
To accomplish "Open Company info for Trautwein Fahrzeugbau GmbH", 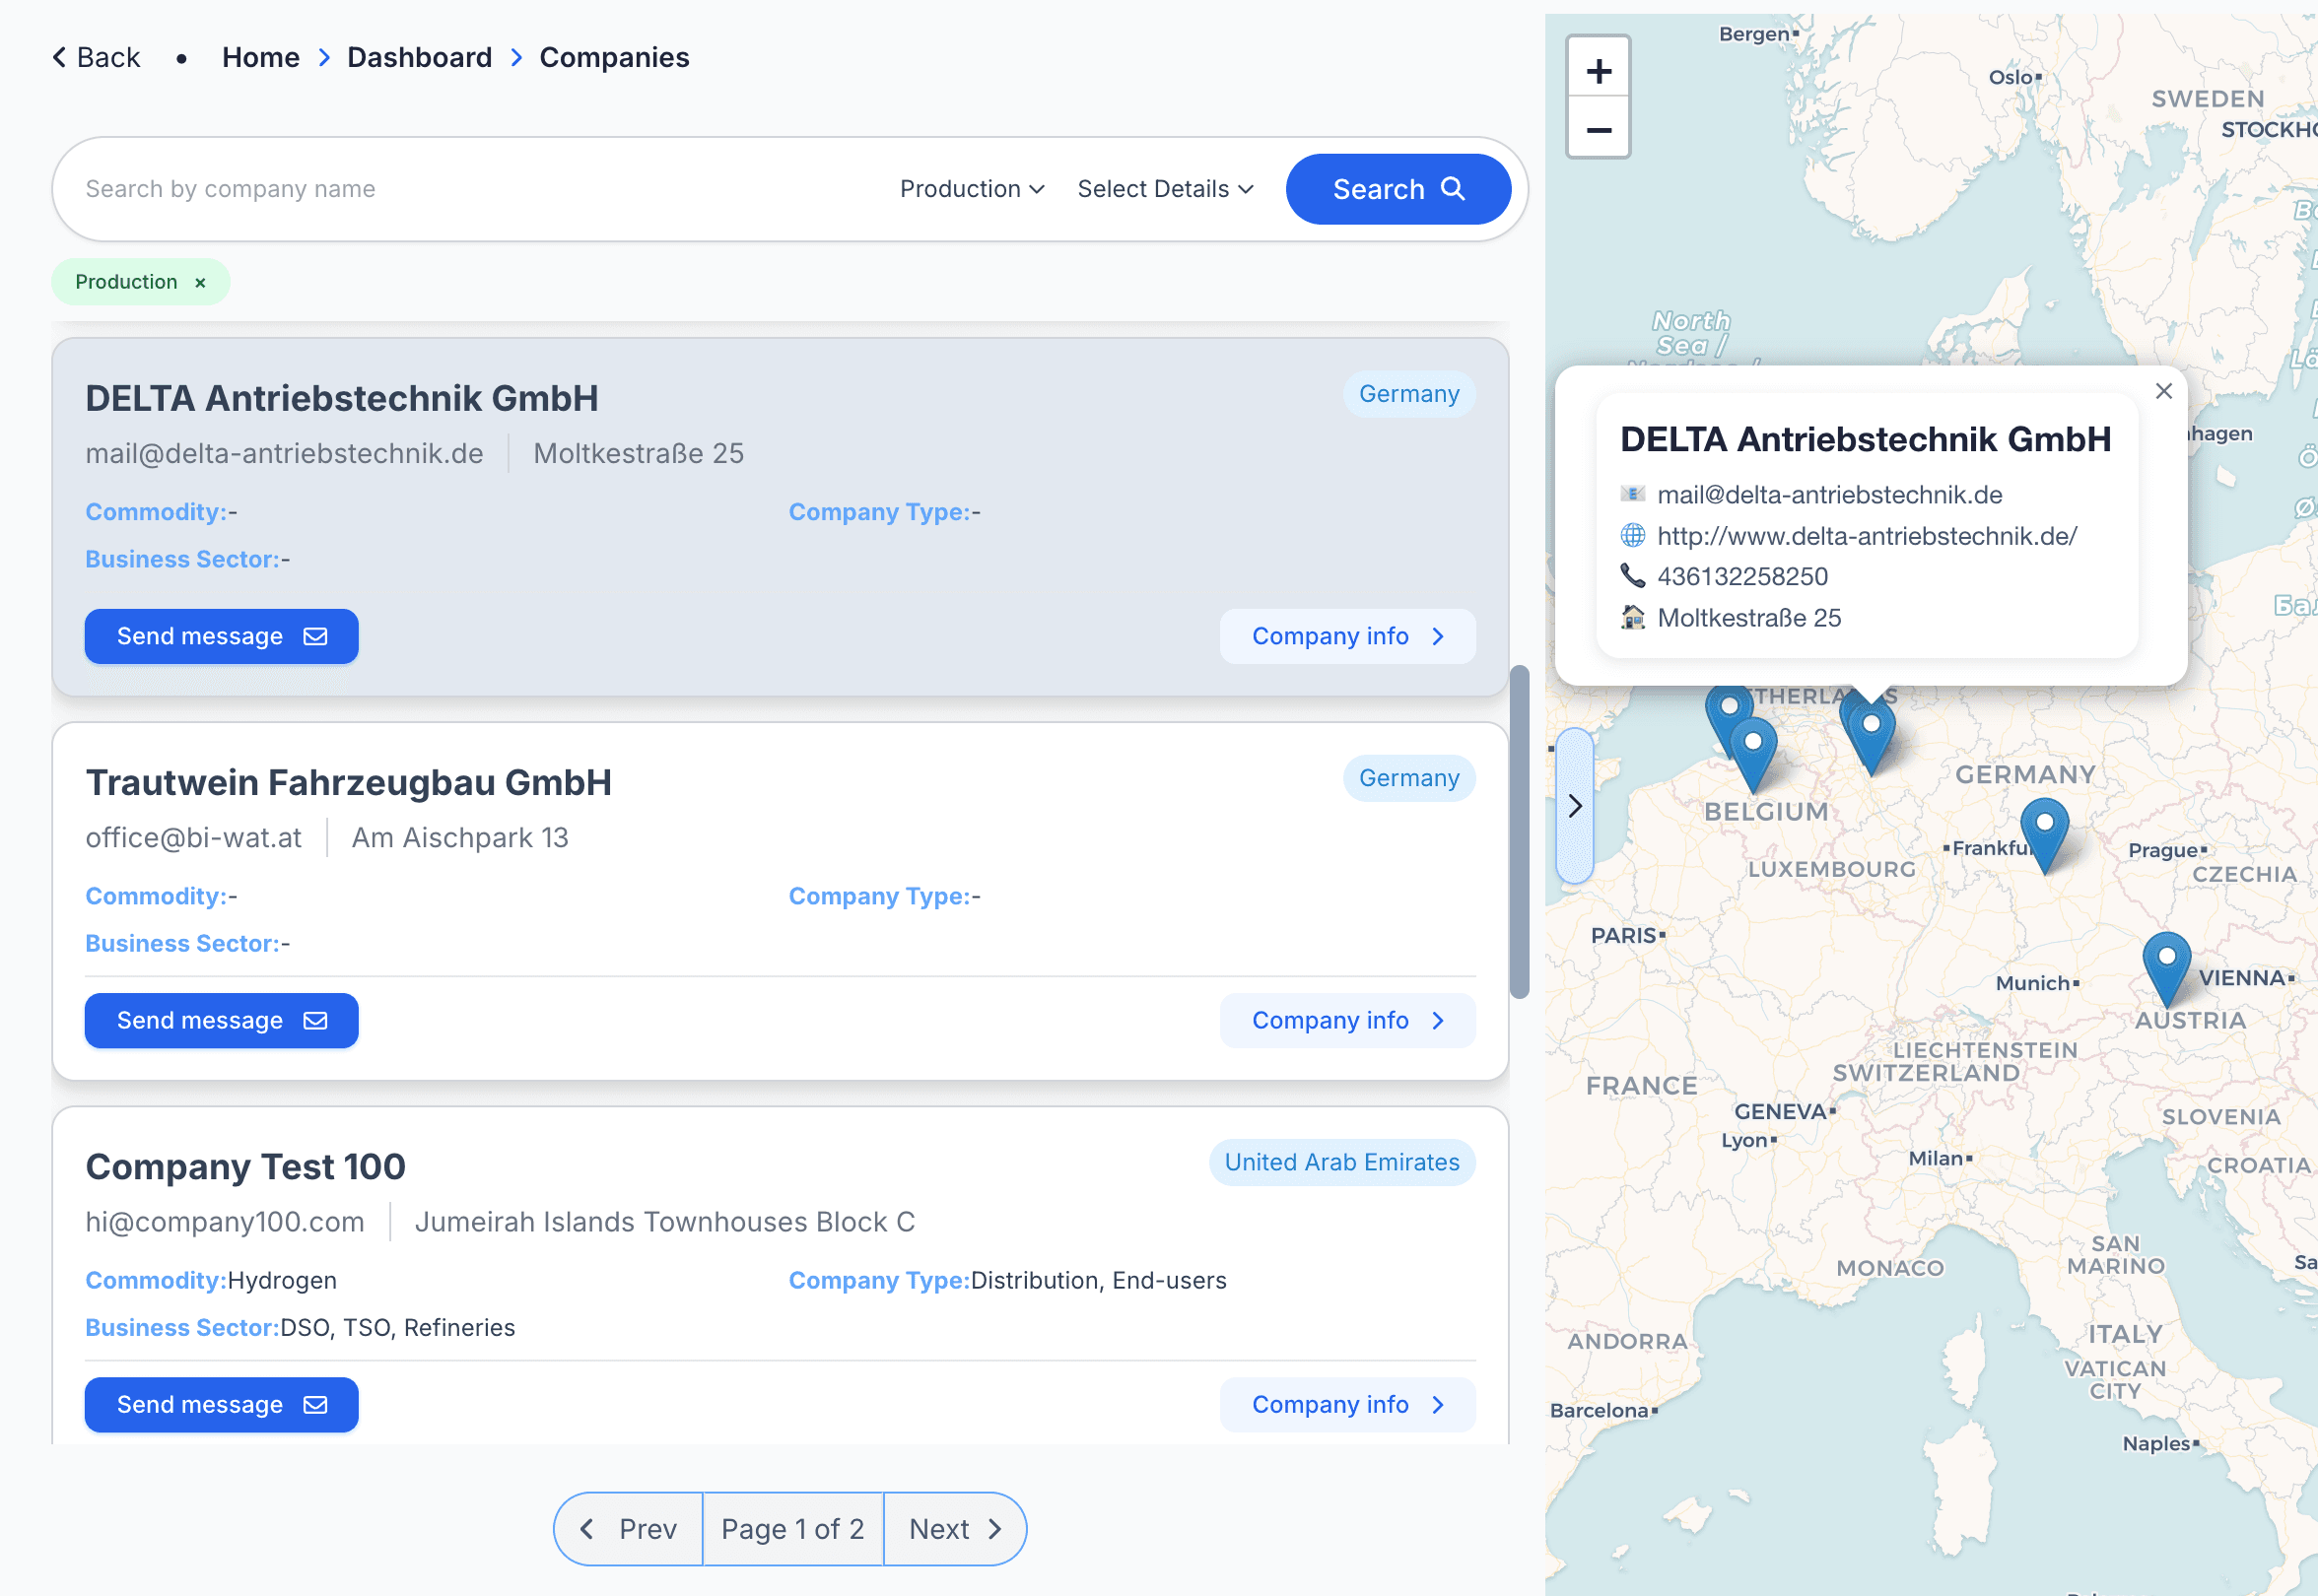I will click(x=1347, y=1020).
